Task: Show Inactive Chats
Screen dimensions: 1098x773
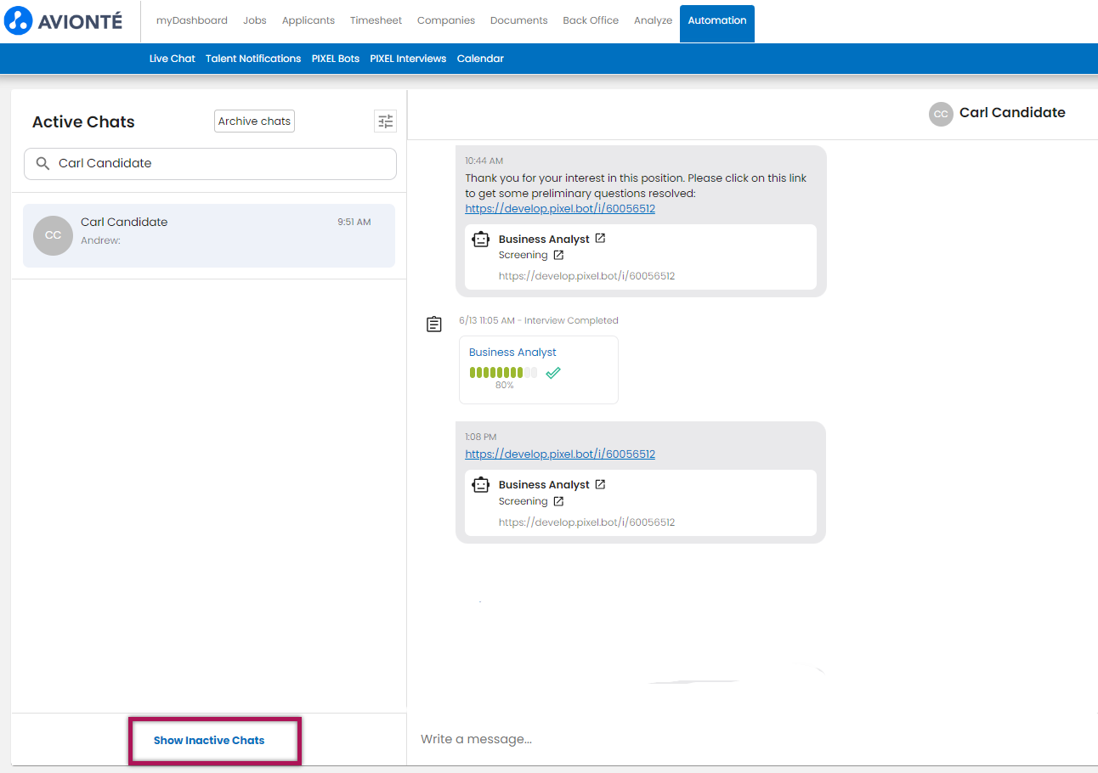Action: 209,741
